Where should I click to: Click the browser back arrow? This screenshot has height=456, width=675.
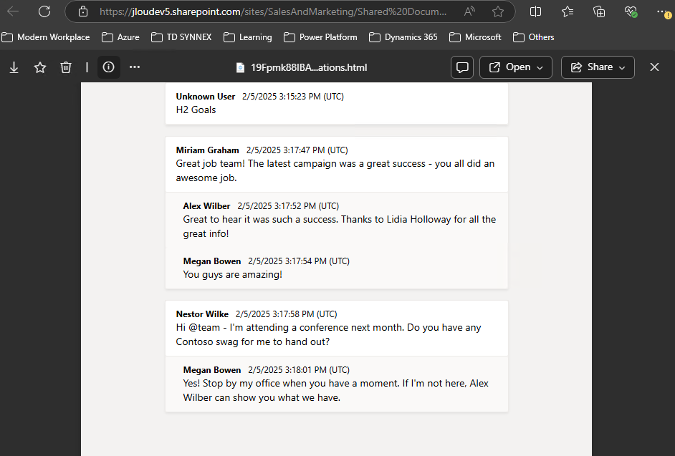tap(13, 11)
